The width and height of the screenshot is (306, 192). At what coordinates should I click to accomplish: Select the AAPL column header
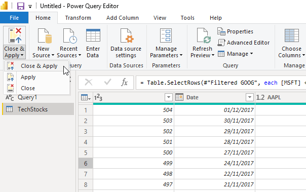click(x=281, y=97)
